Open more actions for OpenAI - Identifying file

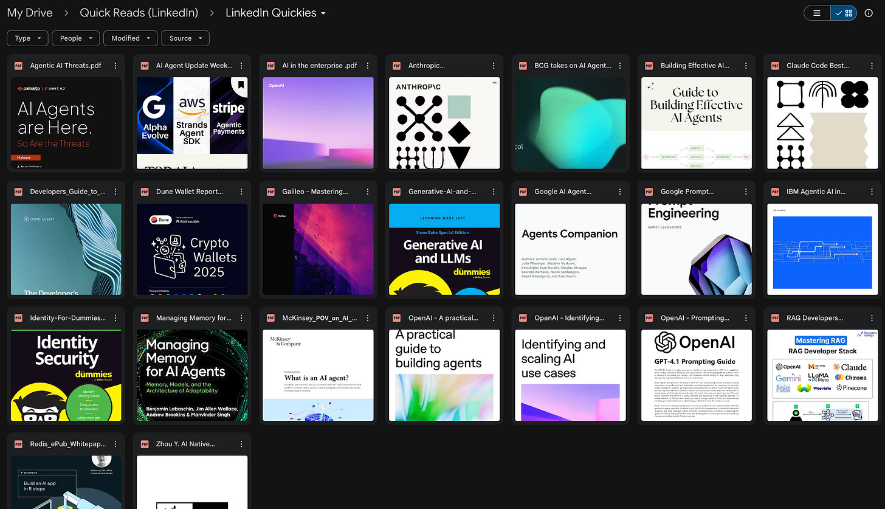coord(620,318)
